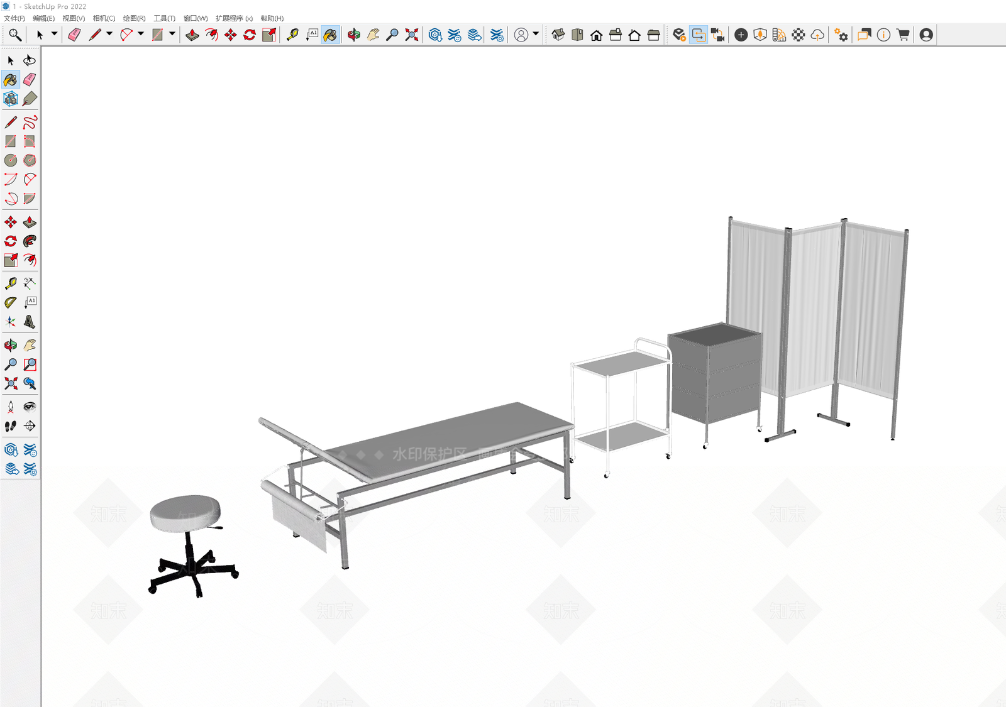Open the 绘图(R) menu
This screenshot has height=707, width=1006.
tap(134, 18)
